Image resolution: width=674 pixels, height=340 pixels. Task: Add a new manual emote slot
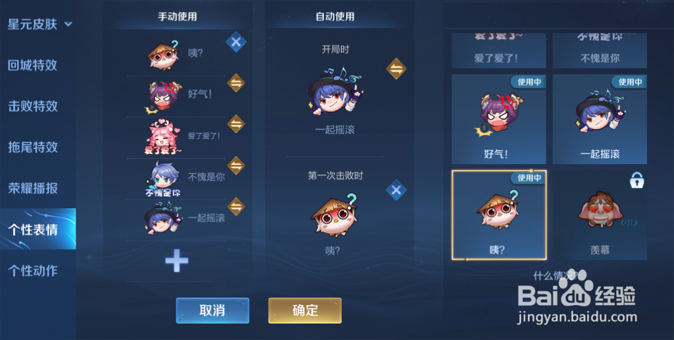pos(176,261)
